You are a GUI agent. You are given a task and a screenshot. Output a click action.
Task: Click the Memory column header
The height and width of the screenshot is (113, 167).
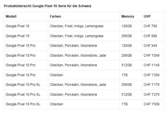pyautogui.click(x=128, y=16)
